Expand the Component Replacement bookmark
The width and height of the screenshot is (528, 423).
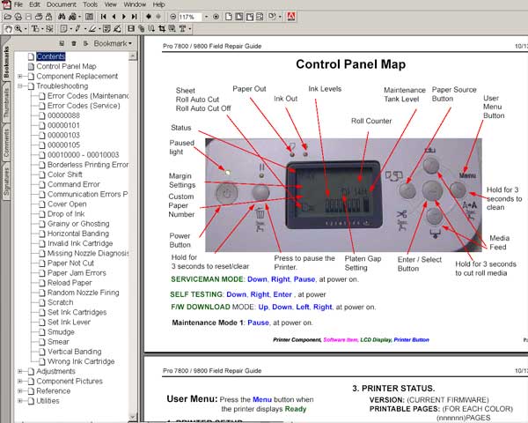(x=20, y=77)
